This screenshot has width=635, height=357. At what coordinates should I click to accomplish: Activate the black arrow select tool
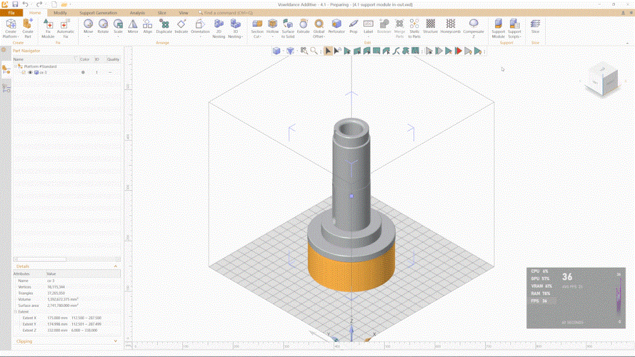point(328,51)
